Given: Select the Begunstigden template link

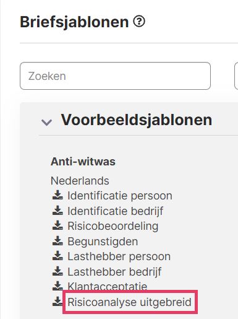Looking at the screenshot, I should click(x=103, y=242).
